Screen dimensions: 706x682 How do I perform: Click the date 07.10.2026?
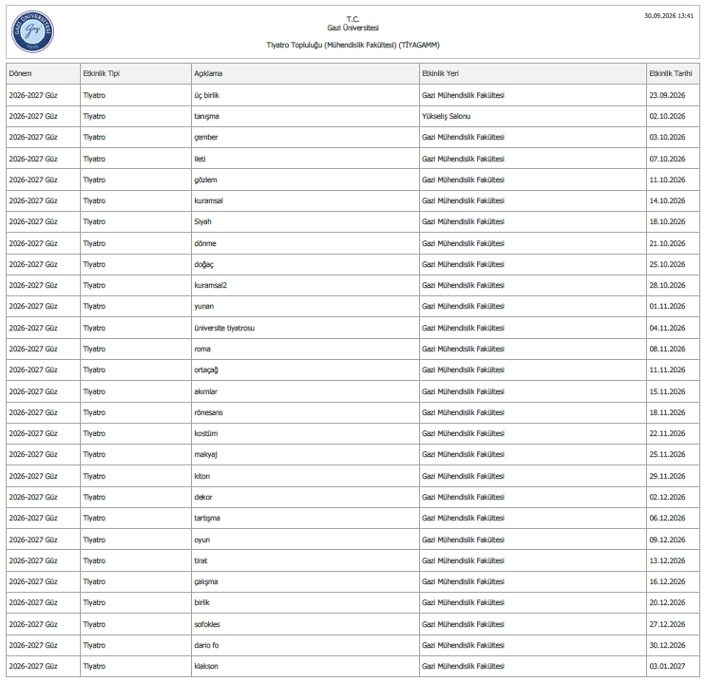pos(667,159)
